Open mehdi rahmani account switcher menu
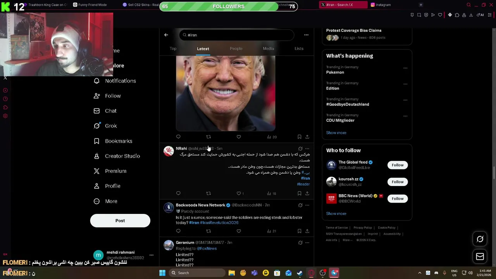The width and height of the screenshot is (496, 279). pos(151,255)
